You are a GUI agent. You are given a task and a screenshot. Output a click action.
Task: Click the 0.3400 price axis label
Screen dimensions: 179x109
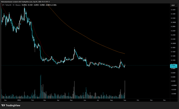pyautogui.click(x=173, y=14)
